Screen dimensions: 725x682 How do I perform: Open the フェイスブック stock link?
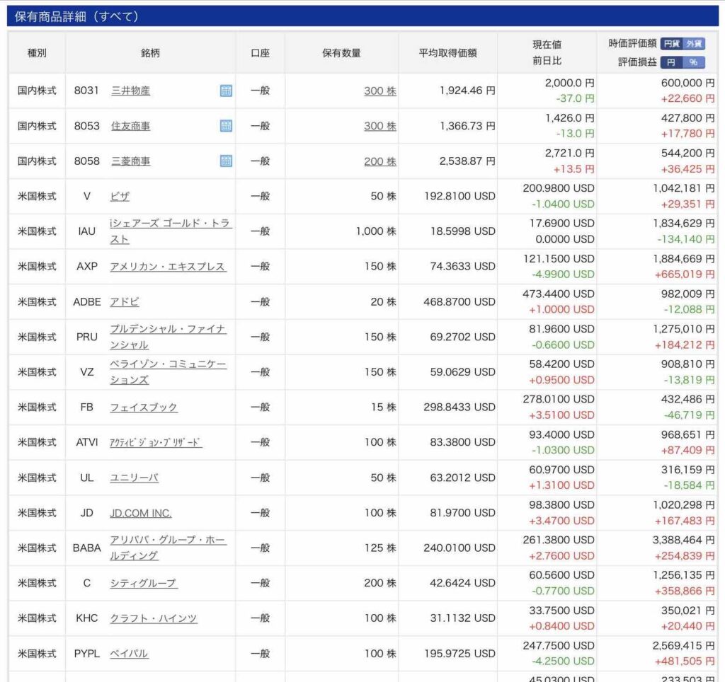(144, 407)
